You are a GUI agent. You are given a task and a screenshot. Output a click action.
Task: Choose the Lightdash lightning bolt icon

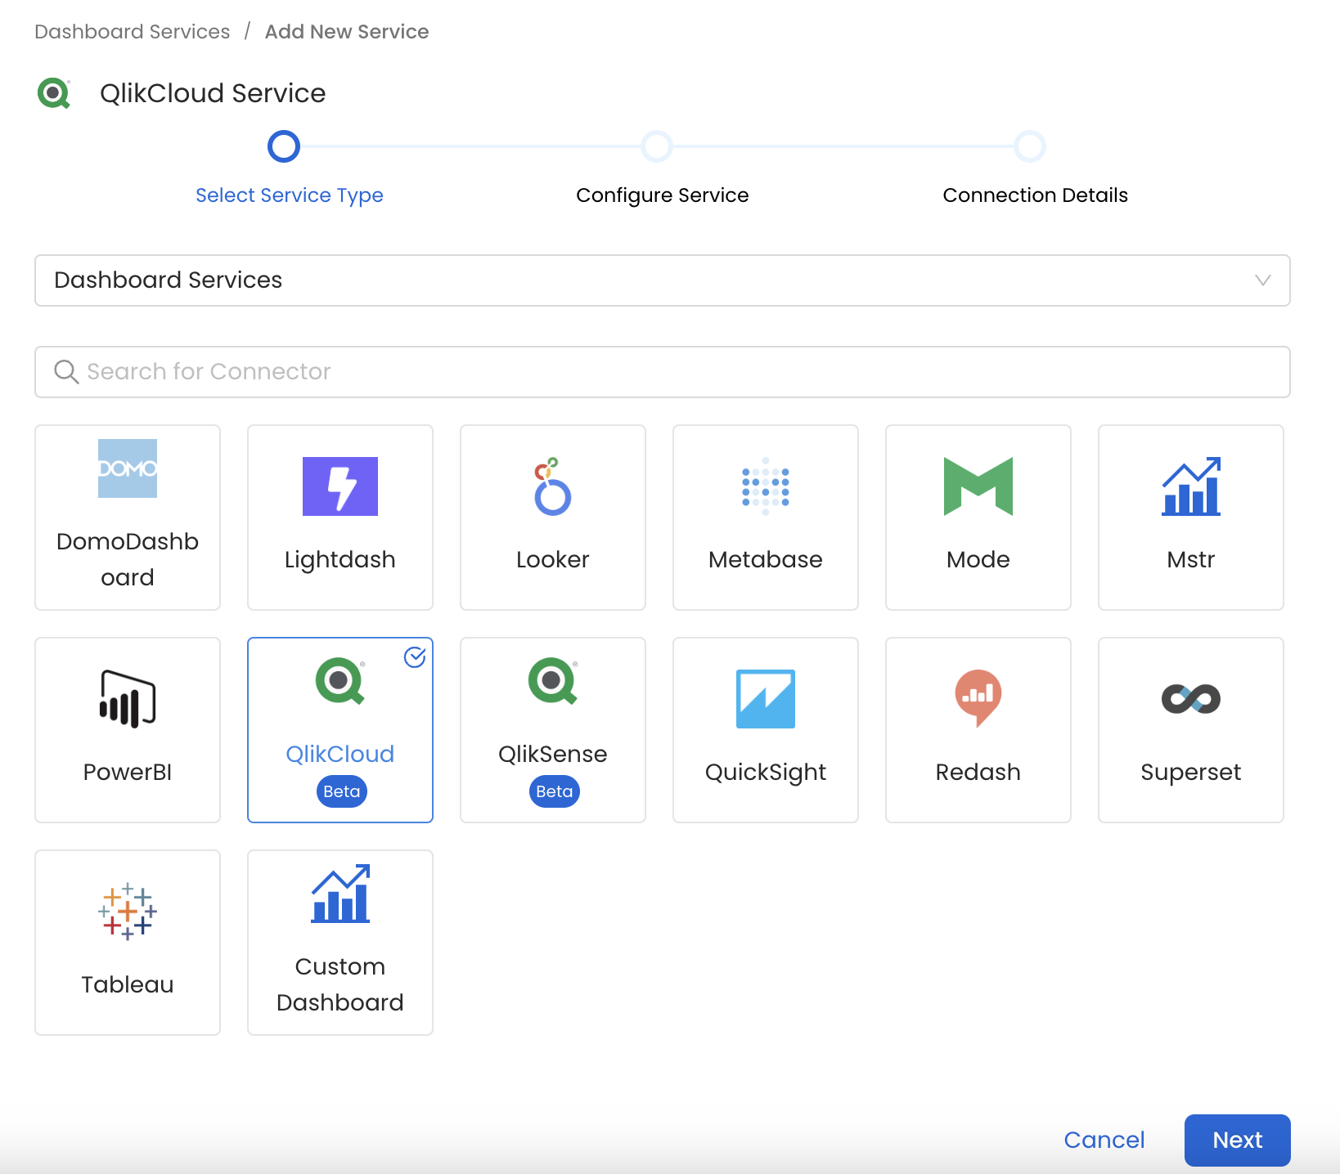[x=340, y=486]
